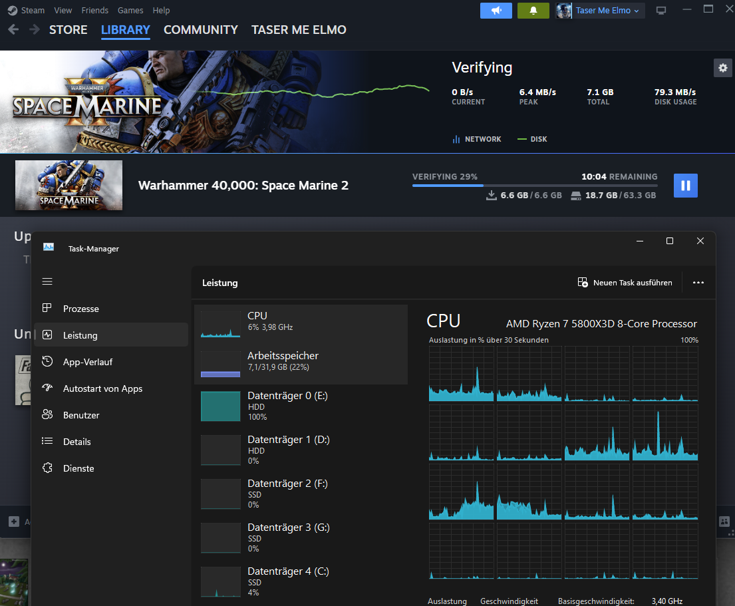The width and height of the screenshot is (735, 606).
Task: Go forward with Steam forward arrow
Action: (x=34, y=29)
